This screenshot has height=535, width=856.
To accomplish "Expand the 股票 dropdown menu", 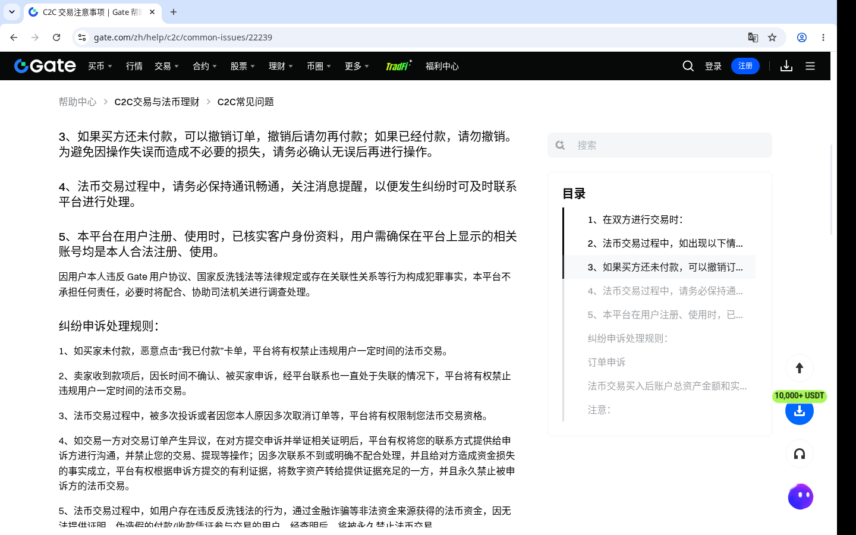I will click(x=243, y=66).
